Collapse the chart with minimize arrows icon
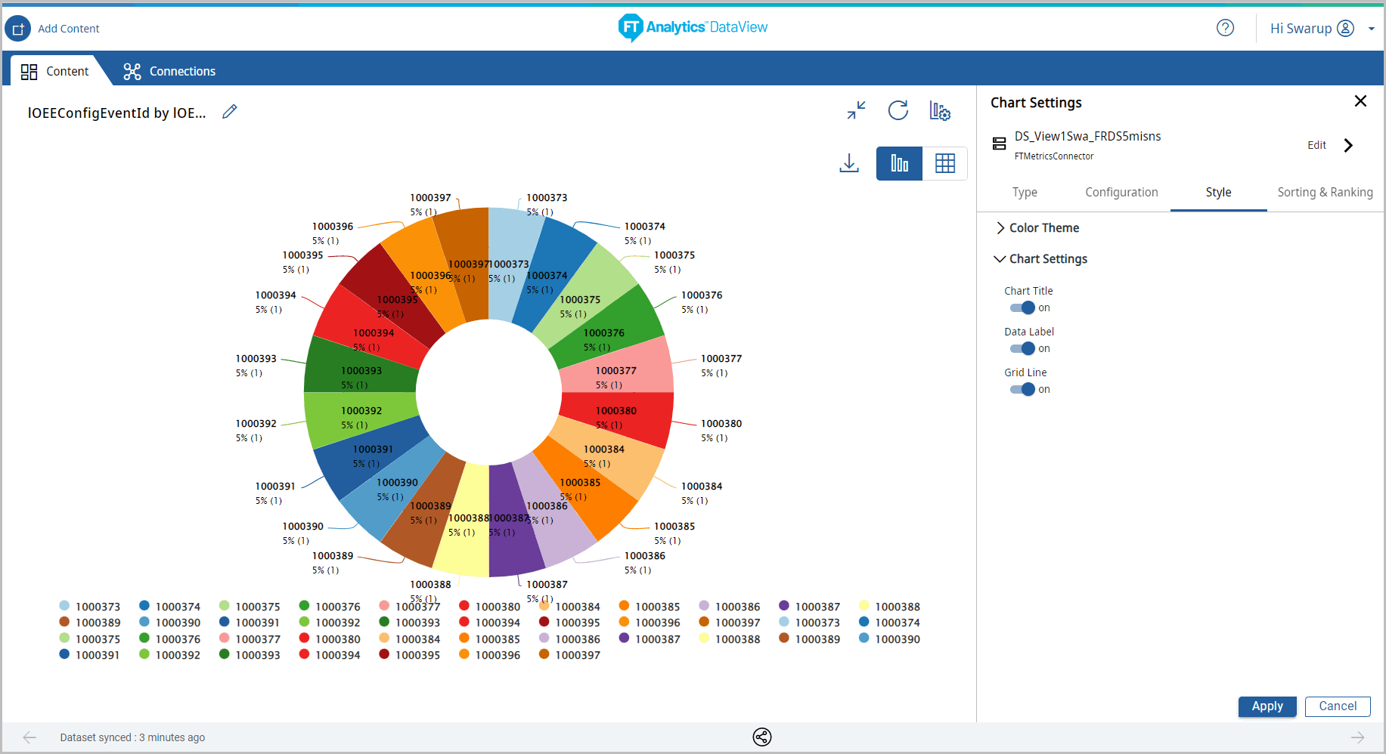This screenshot has height=754, width=1386. point(856,110)
